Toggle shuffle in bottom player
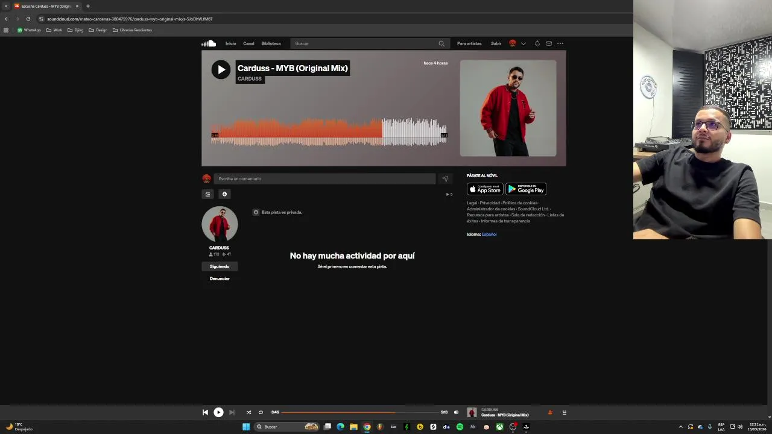The image size is (772, 434). tap(248, 412)
